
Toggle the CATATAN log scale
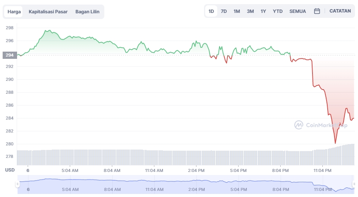pyautogui.click(x=340, y=11)
